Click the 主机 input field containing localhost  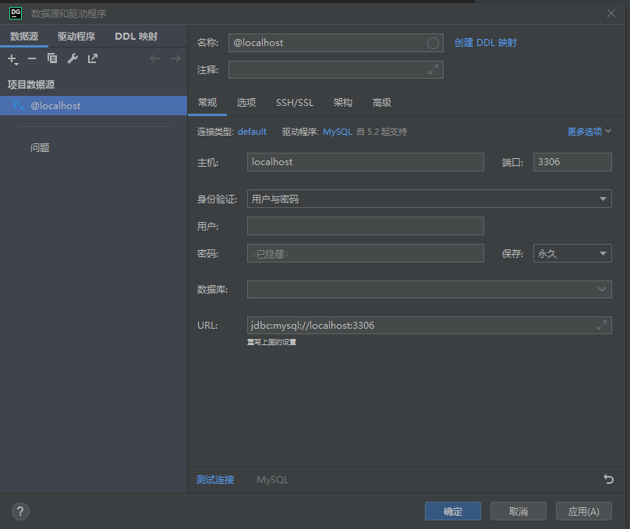tap(365, 162)
